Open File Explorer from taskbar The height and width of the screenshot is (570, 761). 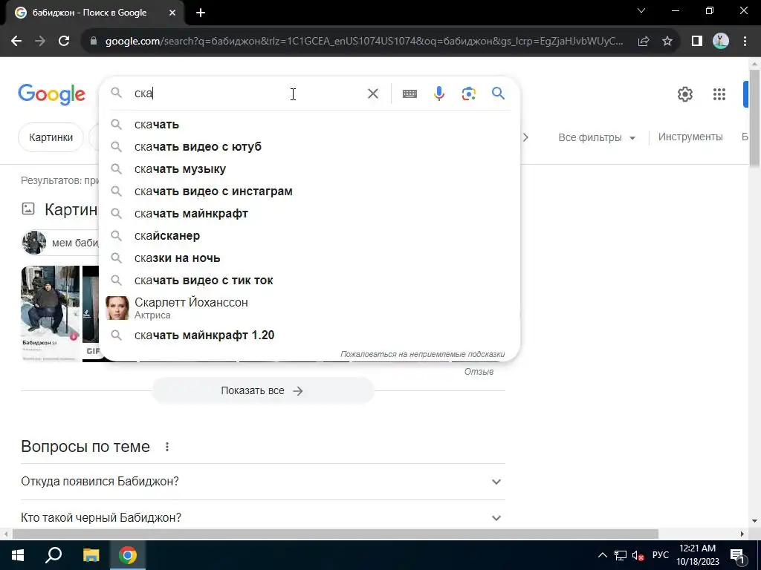coord(91,555)
